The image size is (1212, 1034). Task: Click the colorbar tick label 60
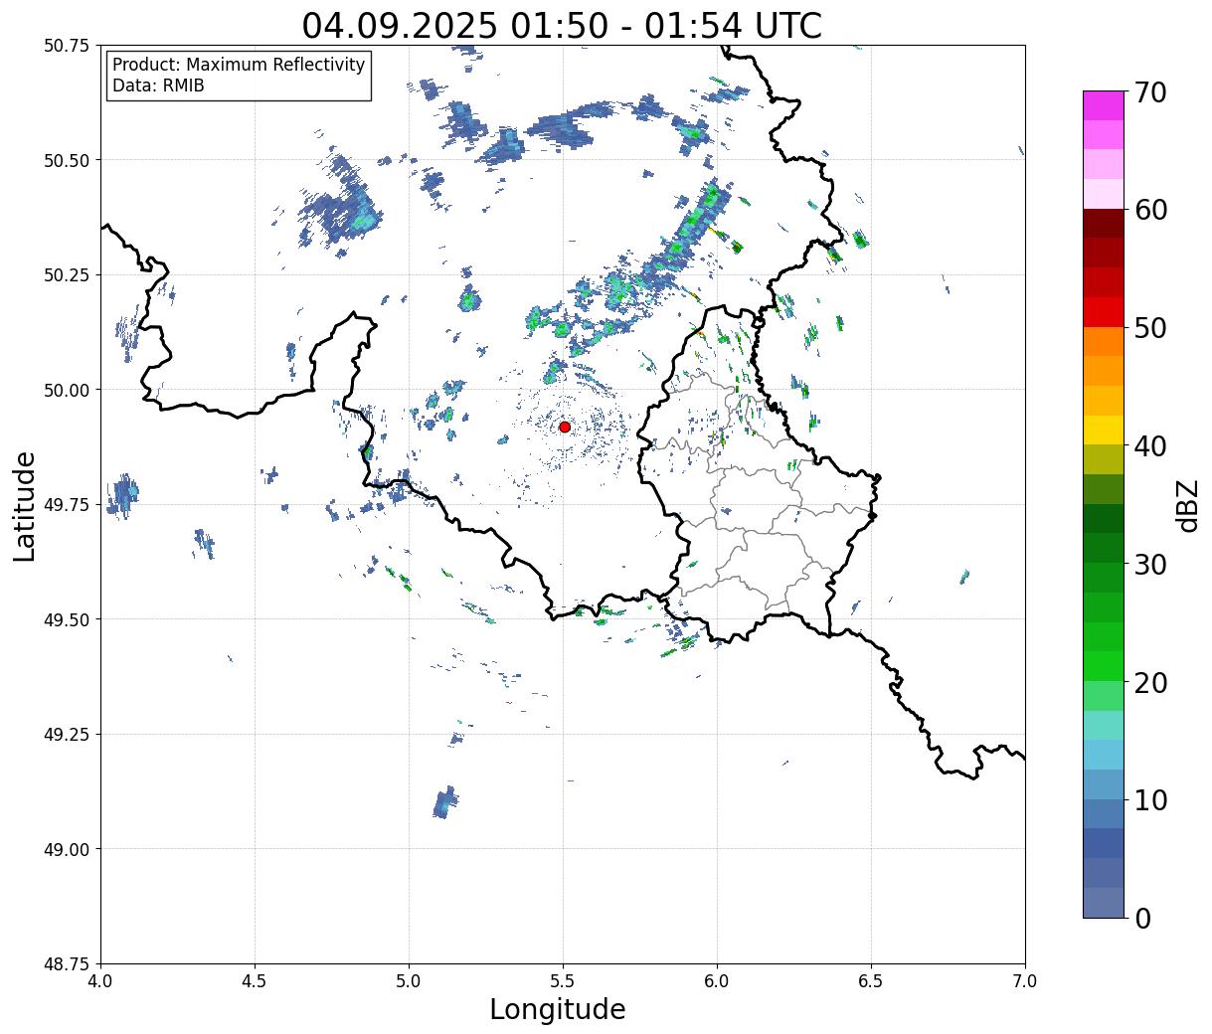(x=1150, y=210)
